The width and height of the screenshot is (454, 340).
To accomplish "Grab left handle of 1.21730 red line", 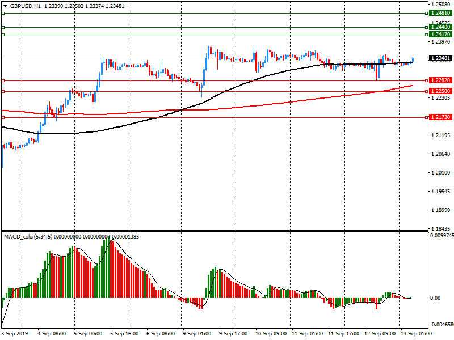I will pos(3,117).
